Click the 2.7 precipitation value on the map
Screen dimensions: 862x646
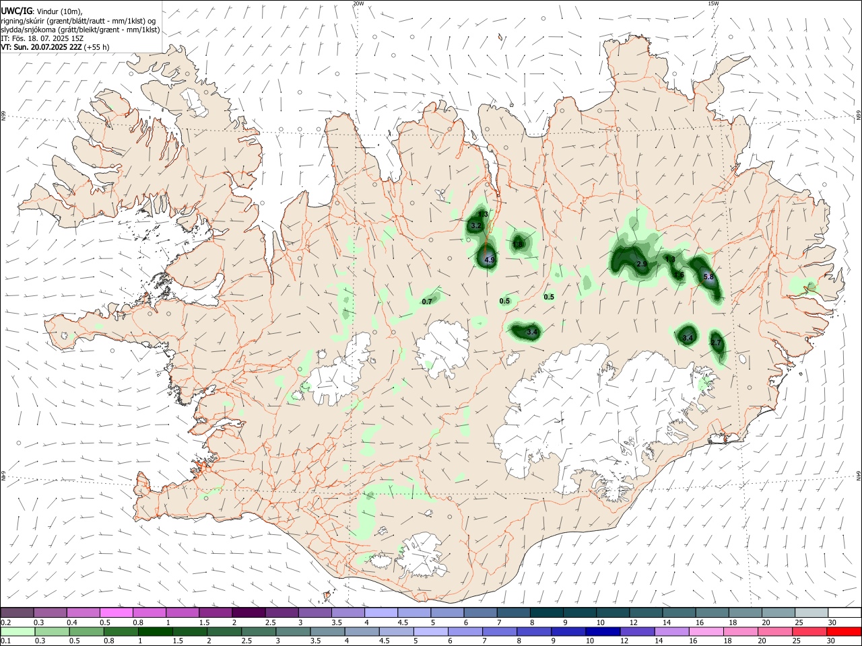[x=716, y=343]
